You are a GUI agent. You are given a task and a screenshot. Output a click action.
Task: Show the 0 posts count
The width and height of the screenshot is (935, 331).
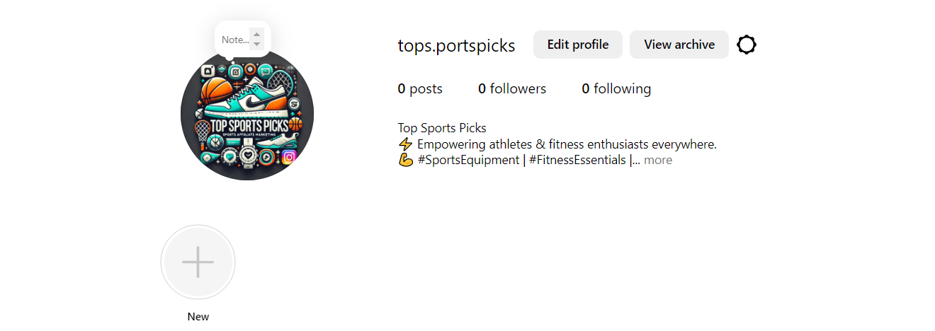[420, 88]
